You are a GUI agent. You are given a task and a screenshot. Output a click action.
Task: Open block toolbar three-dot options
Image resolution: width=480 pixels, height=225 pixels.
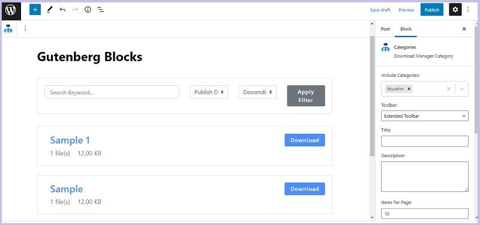click(25, 29)
